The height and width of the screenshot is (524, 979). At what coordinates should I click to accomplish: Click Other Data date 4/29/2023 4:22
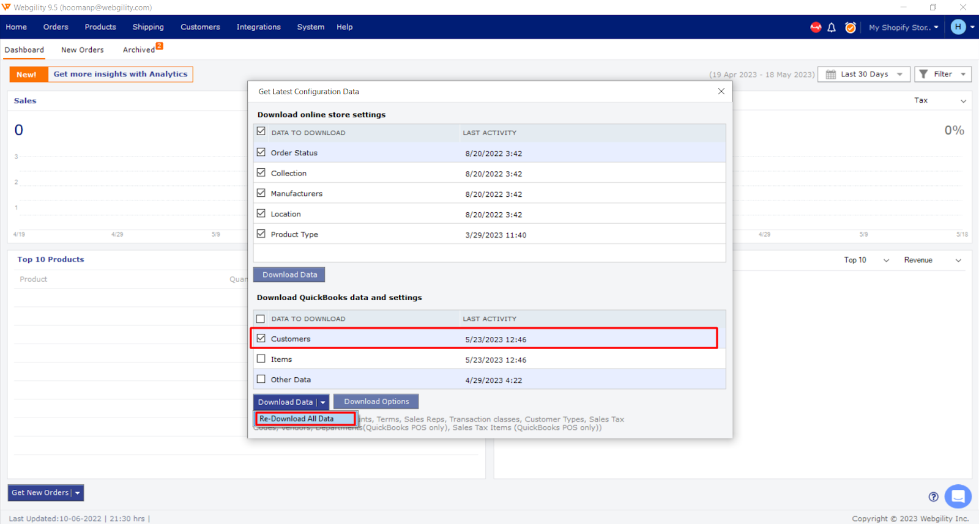click(x=494, y=380)
